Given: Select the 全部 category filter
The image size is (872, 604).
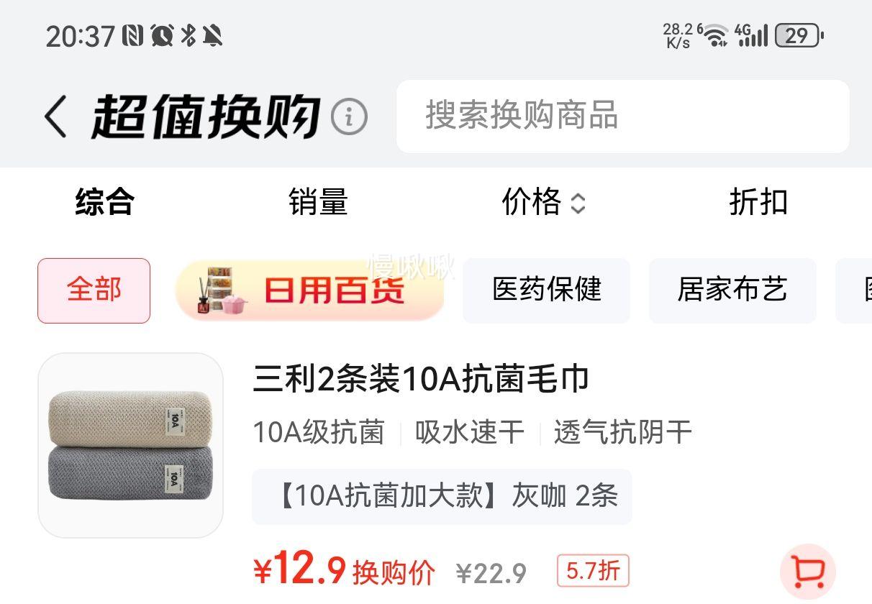Looking at the screenshot, I should [x=94, y=290].
